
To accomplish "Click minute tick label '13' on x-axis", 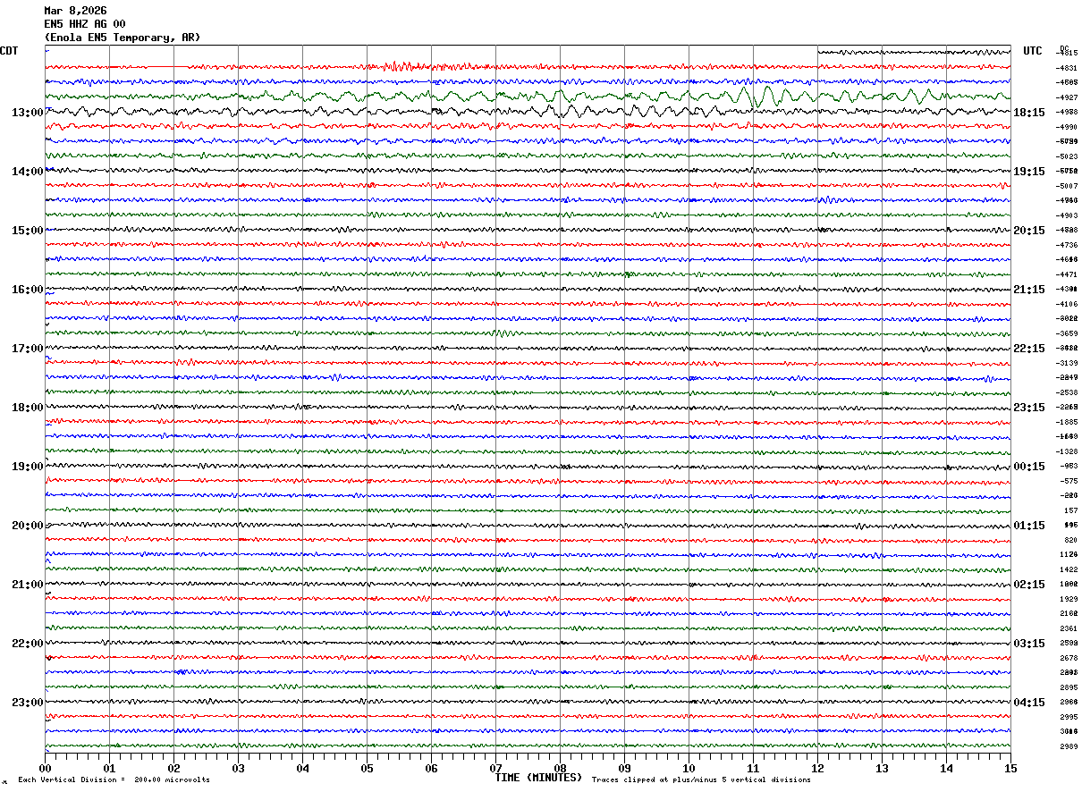I will [882, 768].
